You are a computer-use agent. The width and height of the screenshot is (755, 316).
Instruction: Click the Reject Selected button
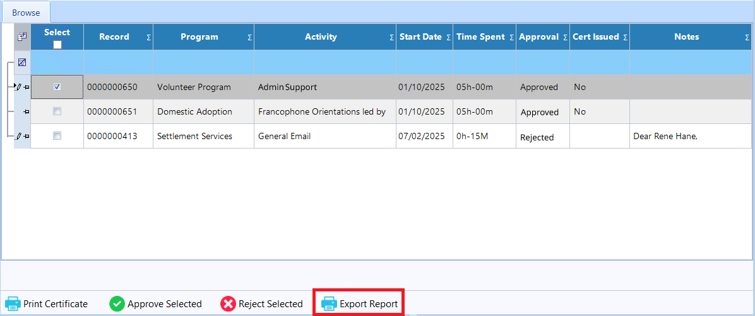point(261,304)
